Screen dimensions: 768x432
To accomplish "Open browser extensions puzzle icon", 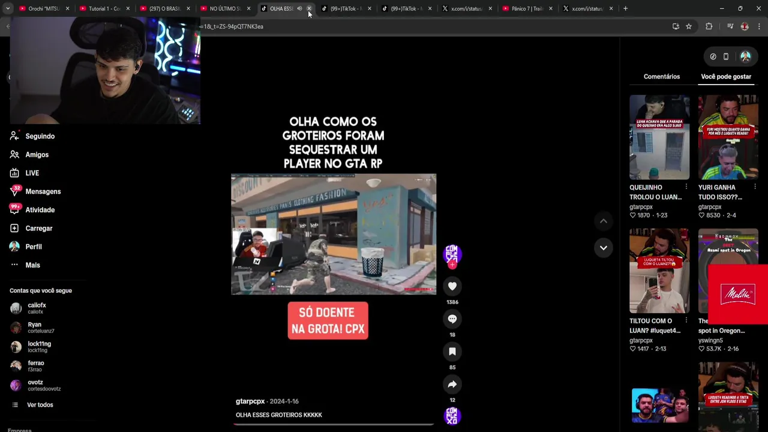I will [709, 26].
